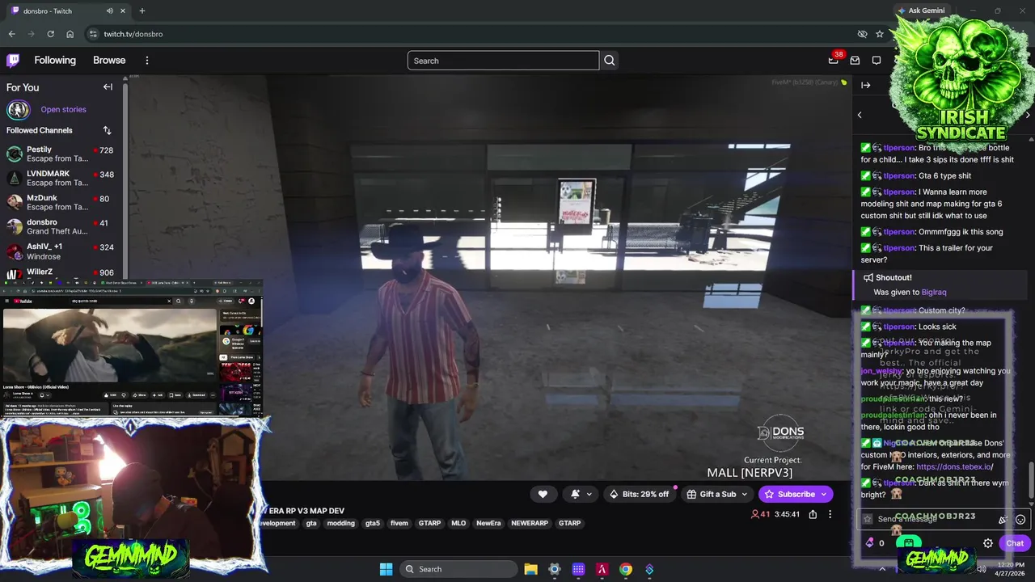The height and width of the screenshot is (582, 1035).
Task: Open channel points balance icon
Action: click(870, 543)
